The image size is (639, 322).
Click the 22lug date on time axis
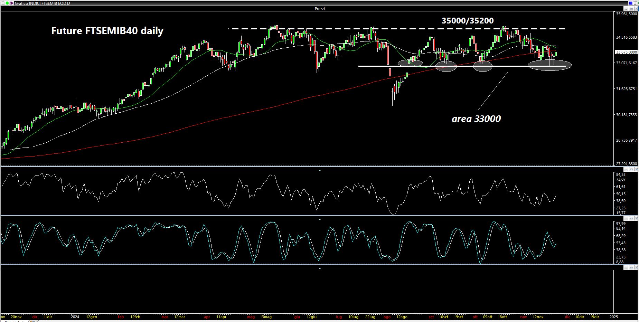370,317
